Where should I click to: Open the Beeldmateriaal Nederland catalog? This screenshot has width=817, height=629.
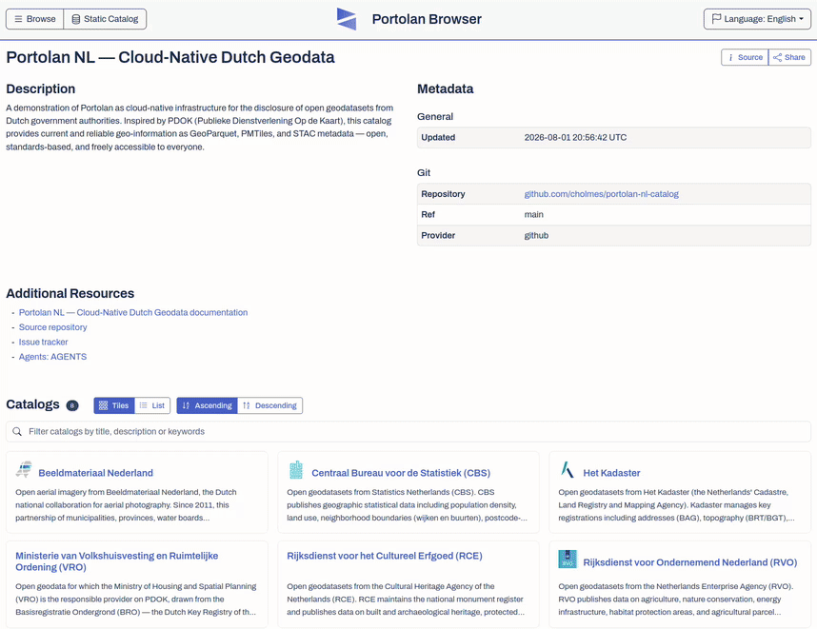(96, 473)
